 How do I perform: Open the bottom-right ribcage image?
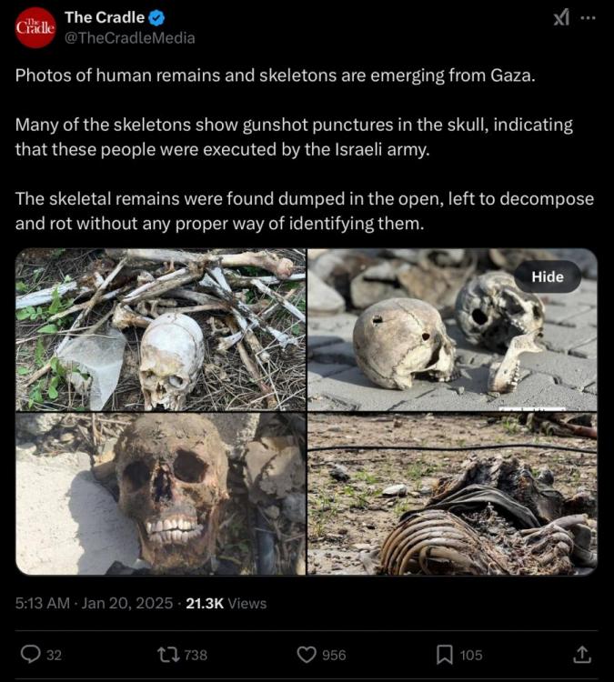click(x=453, y=494)
